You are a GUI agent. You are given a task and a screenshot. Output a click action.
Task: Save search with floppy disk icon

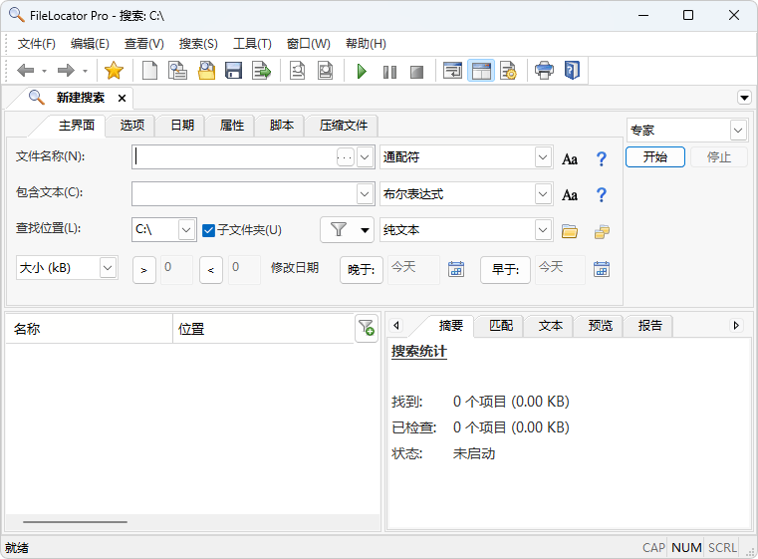[233, 71]
